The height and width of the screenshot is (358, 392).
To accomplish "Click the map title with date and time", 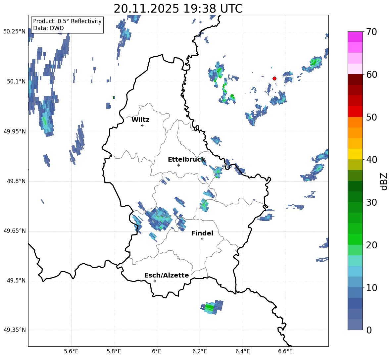I will pos(178,9).
